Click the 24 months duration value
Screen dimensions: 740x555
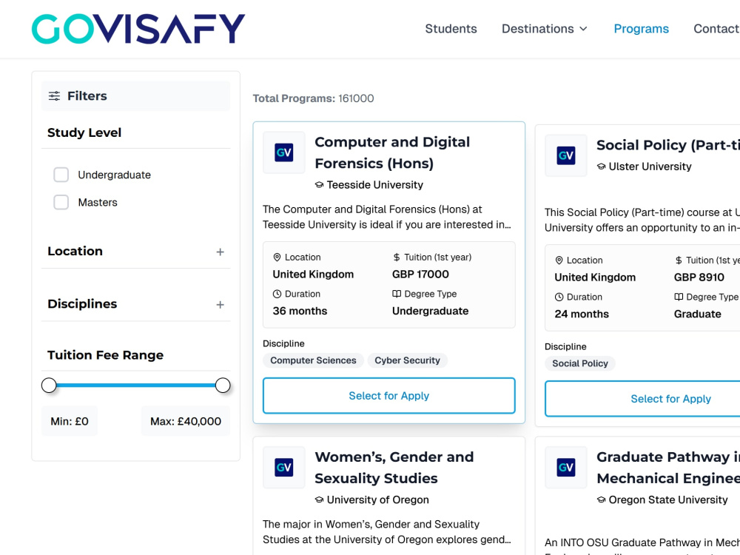tap(582, 314)
